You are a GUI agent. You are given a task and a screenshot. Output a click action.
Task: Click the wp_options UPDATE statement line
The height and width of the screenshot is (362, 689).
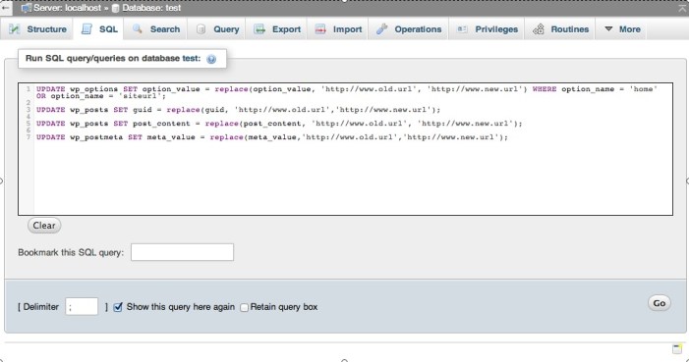[347, 92]
